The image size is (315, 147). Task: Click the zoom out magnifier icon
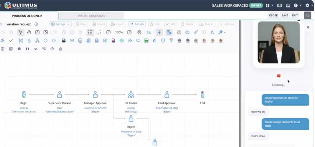108,32
